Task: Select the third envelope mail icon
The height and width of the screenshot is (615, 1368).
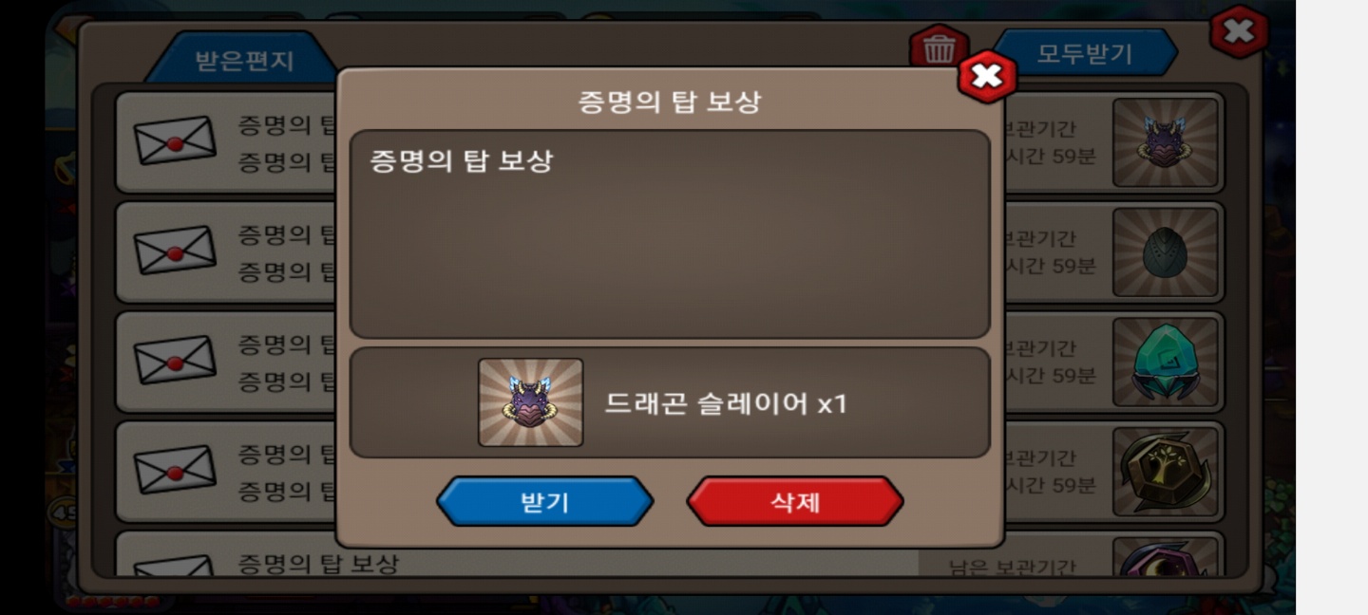Action: point(175,361)
